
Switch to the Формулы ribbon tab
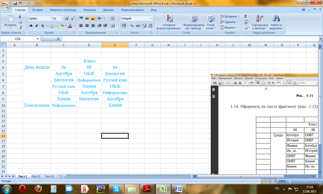tap(90, 10)
